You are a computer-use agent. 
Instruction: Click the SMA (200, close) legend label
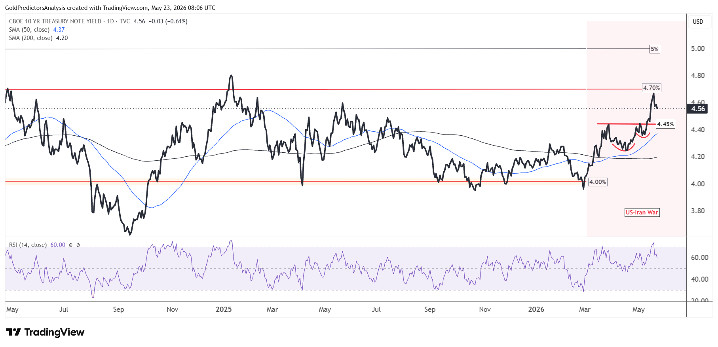tap(31, 38)
